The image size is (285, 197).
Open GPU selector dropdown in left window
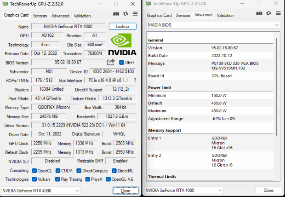point(40,191)
